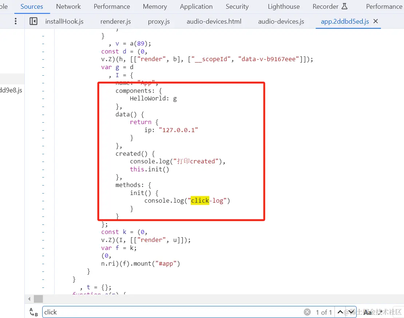Screen dimensions: 404x318
Task: Click the 'n.ri)(f).mount("#app")' line
Action: point(140,264)
